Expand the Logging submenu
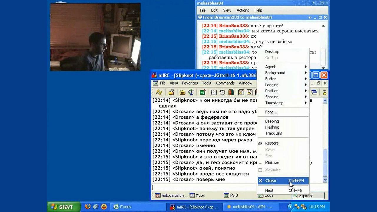The height and width of the screenshot is (212, 377). (272, 85)
